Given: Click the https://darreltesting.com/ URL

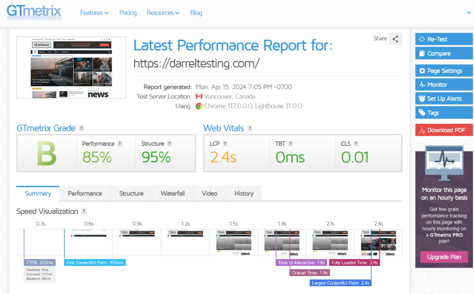Looking at the screenshot, I should click(196, 63).
